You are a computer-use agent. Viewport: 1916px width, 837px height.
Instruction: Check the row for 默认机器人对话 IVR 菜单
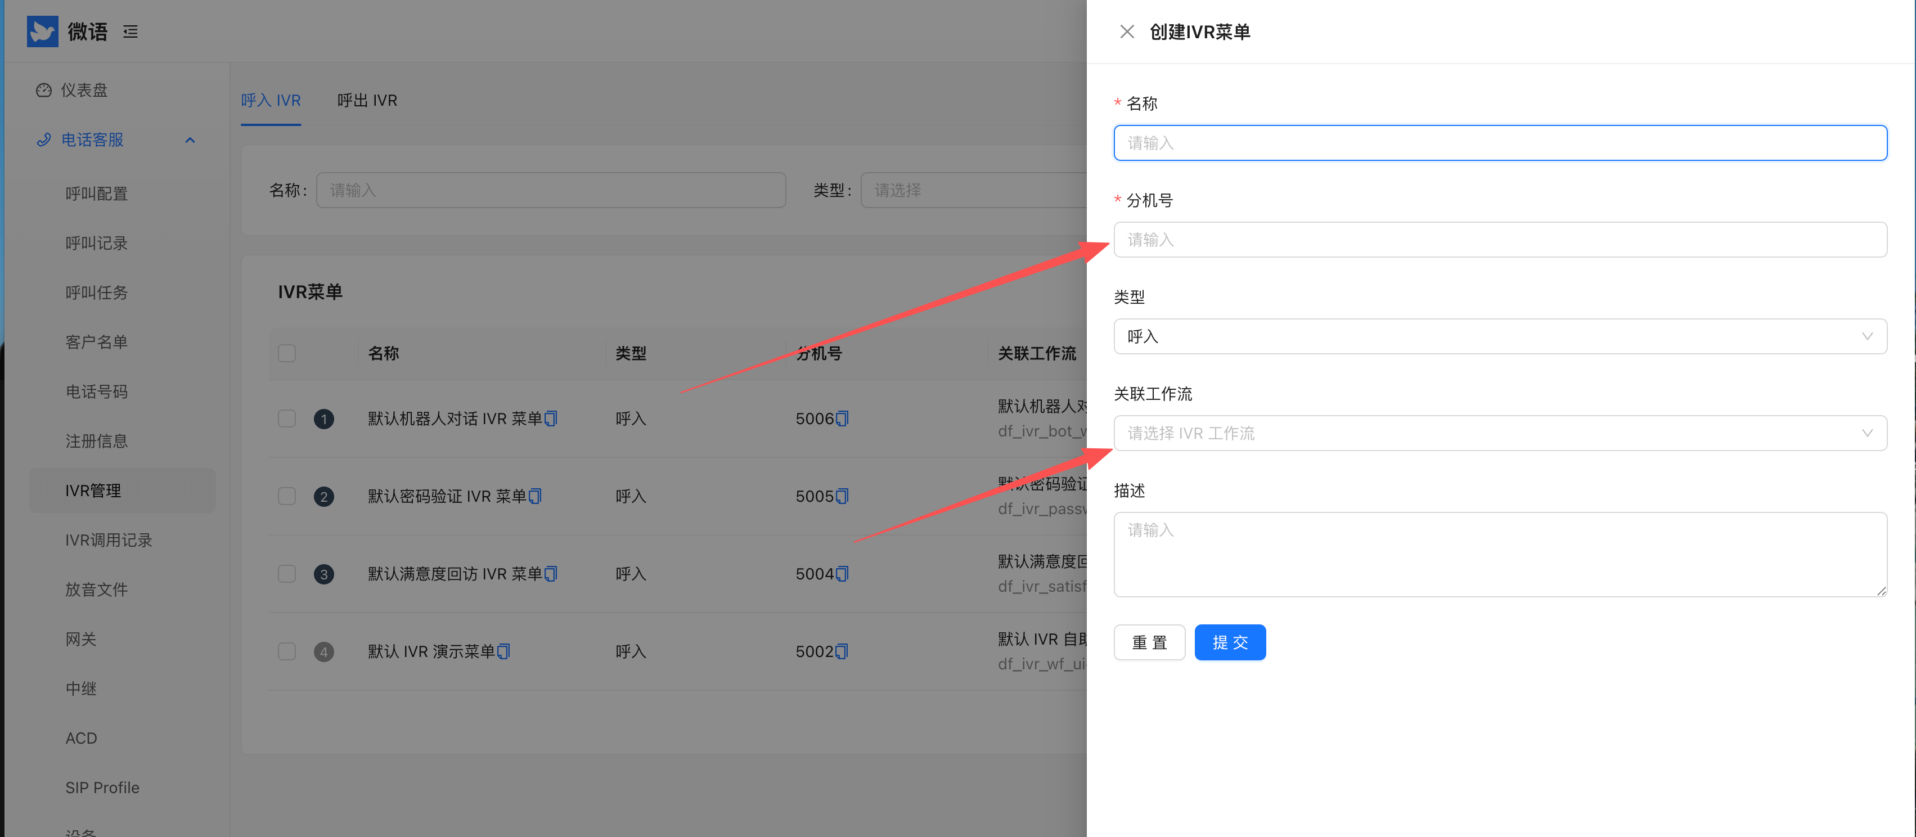(x=287, y=419)
